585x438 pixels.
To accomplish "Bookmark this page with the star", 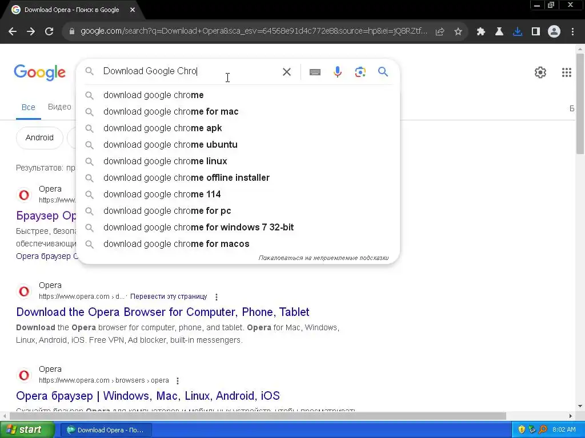I will coord(458,32).
